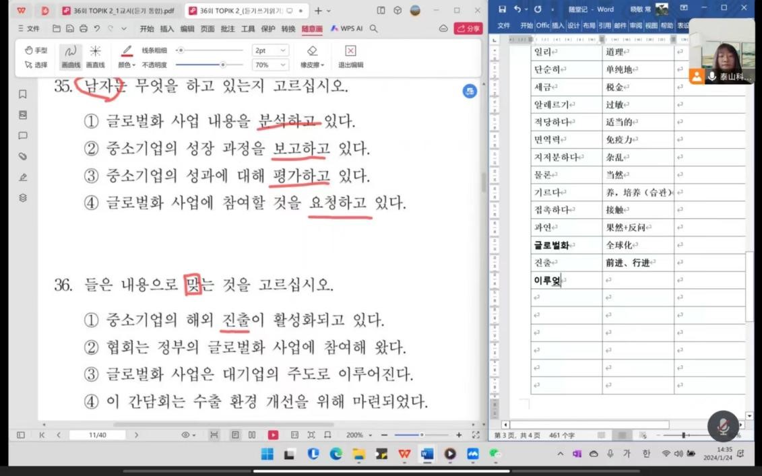Toggle two-page view in PDF status bar
762x476 pixels.
252,435
